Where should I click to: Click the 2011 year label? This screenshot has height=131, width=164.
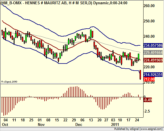[x=115, y=124]
